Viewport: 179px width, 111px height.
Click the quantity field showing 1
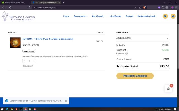click(x=29, y=61)
